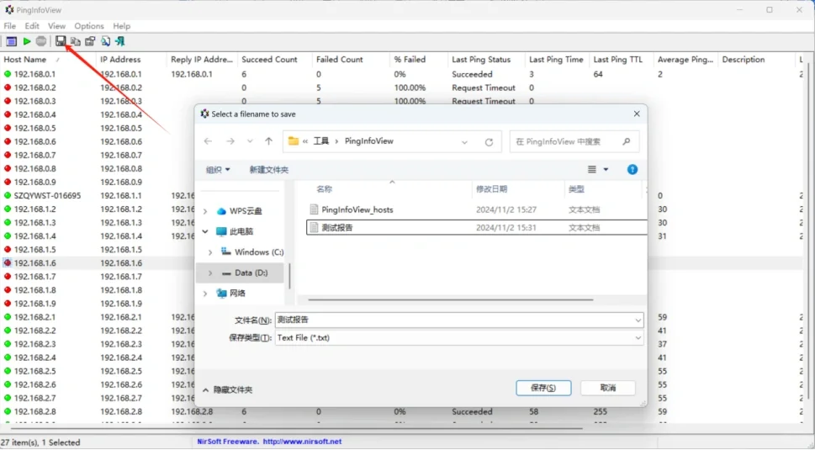
Task: Click the find toolbar icon
Action: pos(105,41)
